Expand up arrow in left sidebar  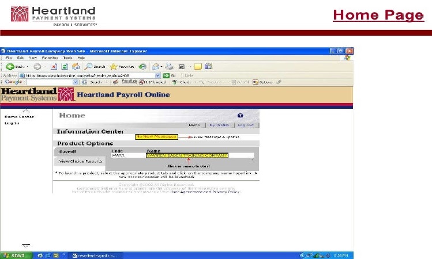pos(25,111)
